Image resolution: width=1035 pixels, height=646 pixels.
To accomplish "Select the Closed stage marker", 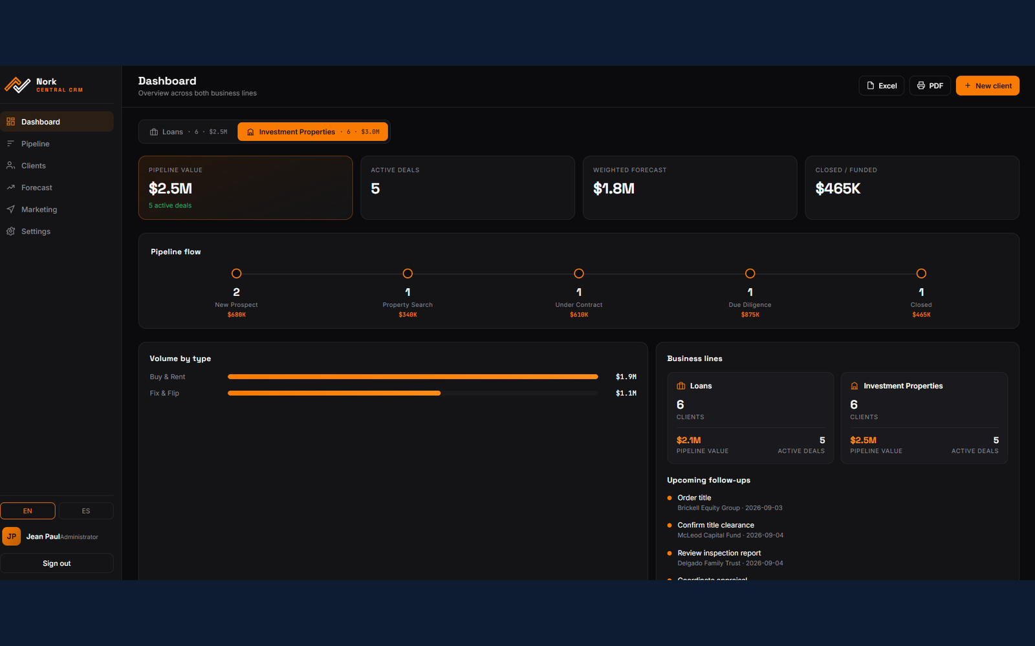I will point(921,273).
